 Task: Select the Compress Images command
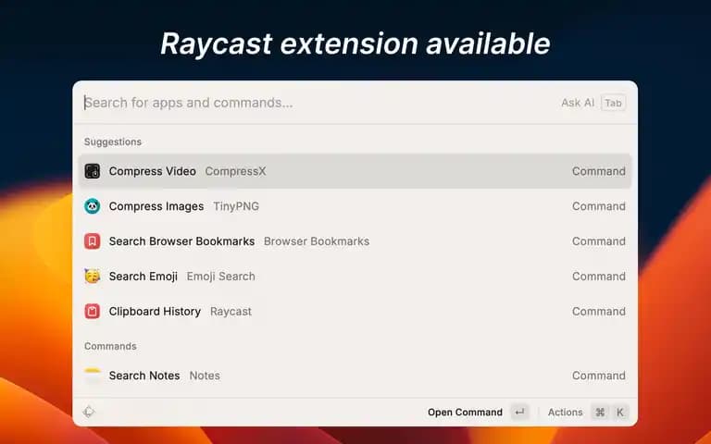355,206
